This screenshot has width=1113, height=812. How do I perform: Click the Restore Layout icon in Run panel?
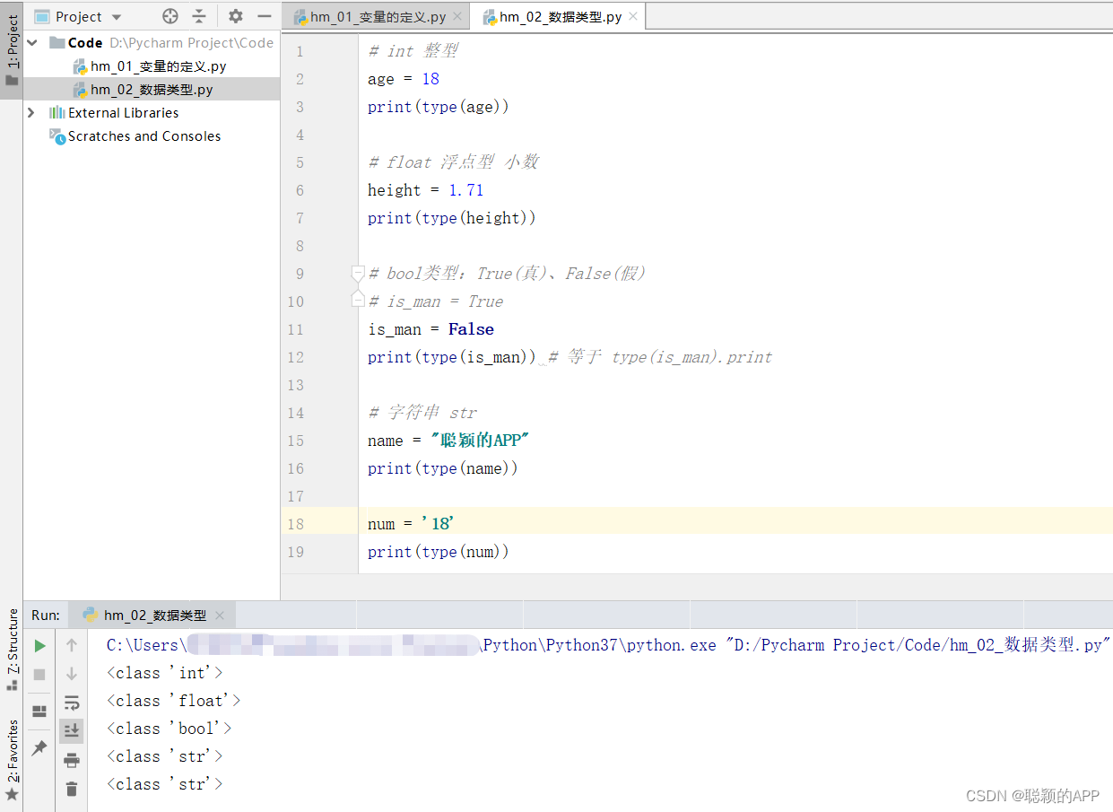tap(39, 712)
